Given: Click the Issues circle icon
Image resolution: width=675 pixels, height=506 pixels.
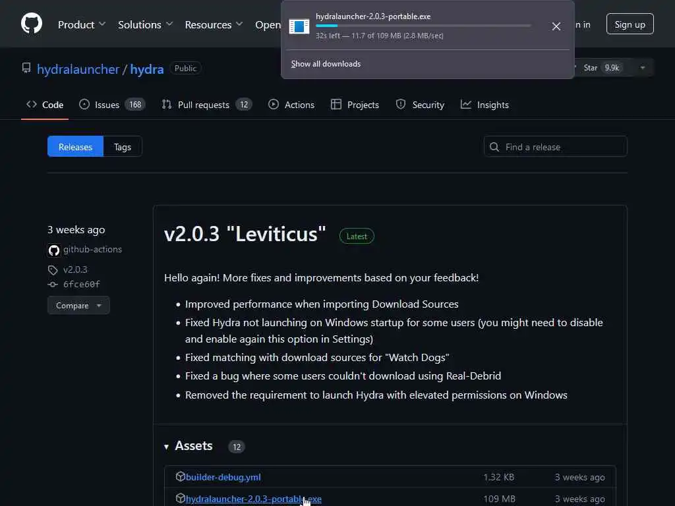Looking at the screenshot, I should tap(84, 105).
